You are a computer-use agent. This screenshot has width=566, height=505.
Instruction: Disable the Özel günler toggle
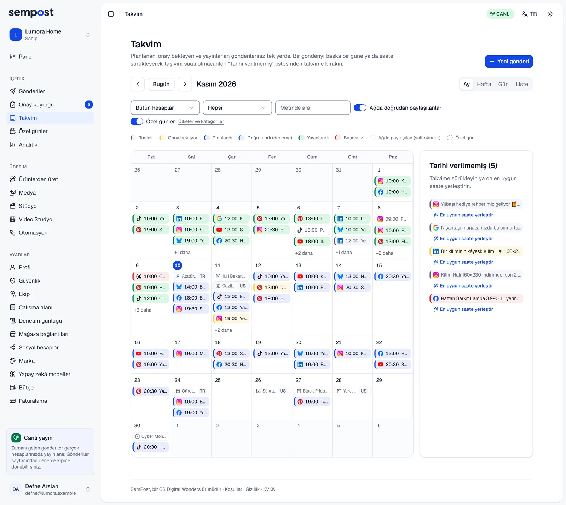click(x=137, y=121)
